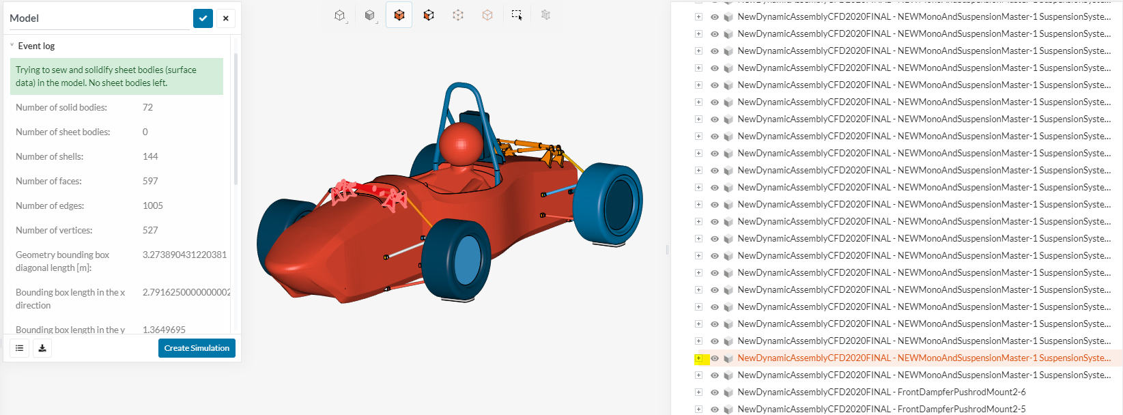
Task: Click the view orientation cube icon
Action: coord(340,15)
